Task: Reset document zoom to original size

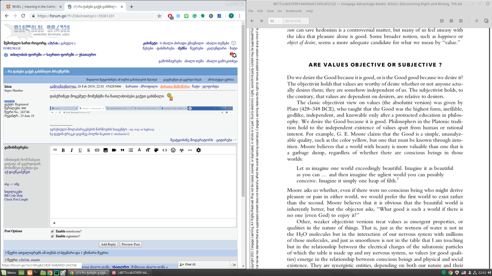Action: pyautogui.click(x=461, y=21)
